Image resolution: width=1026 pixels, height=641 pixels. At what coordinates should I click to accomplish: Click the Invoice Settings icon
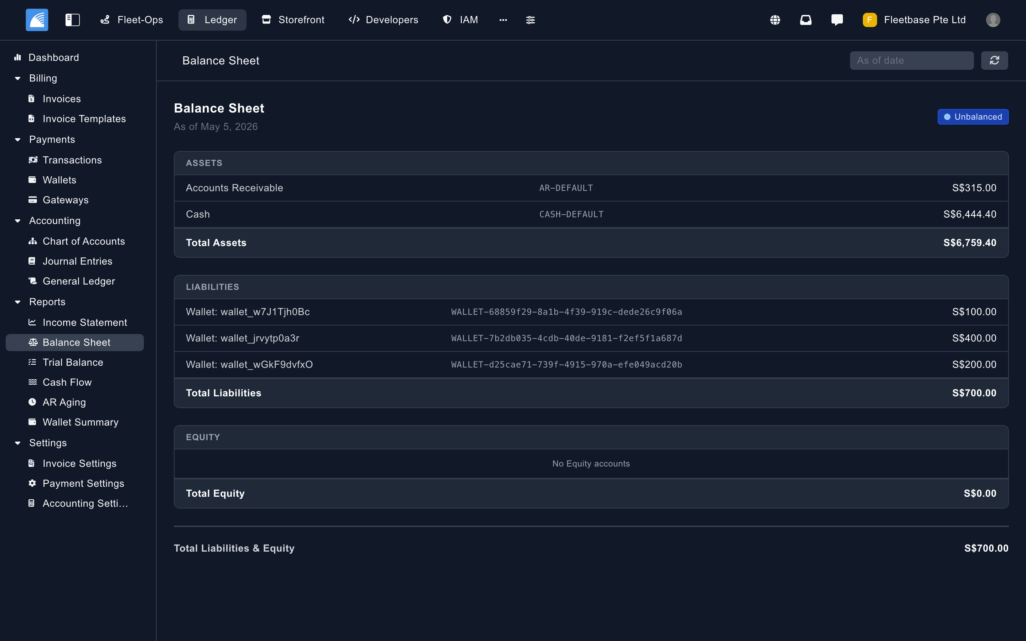pos(31,463)
